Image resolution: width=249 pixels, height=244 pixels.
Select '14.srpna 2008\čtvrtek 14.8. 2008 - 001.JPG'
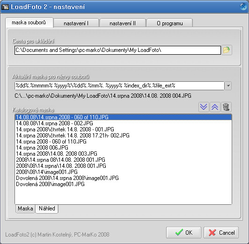123,129
